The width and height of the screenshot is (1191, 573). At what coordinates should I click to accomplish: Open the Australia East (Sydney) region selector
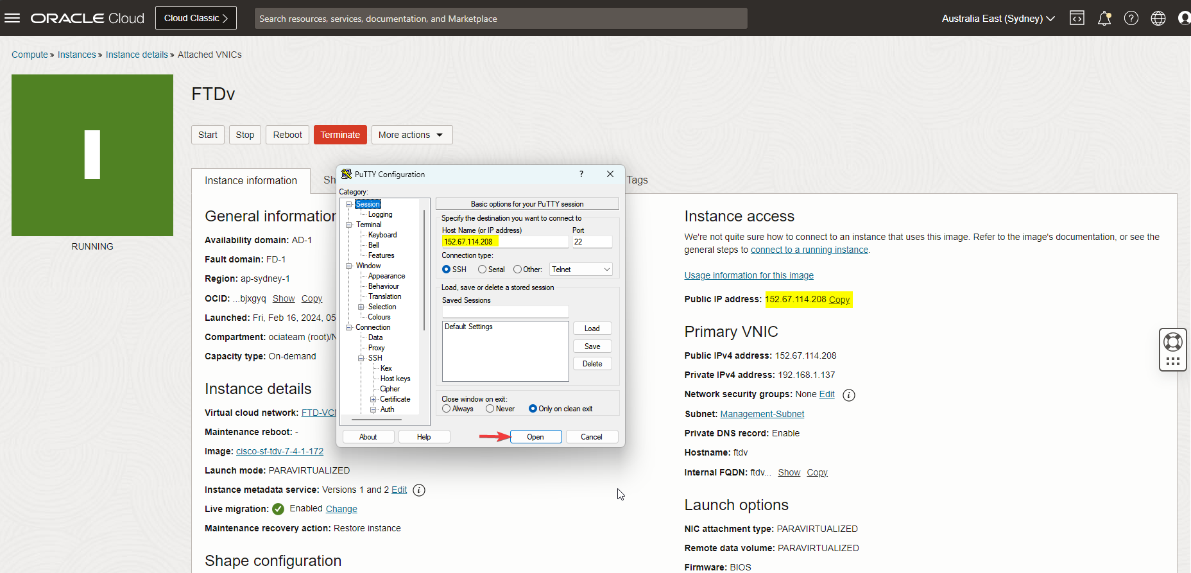tap(998, 18)
